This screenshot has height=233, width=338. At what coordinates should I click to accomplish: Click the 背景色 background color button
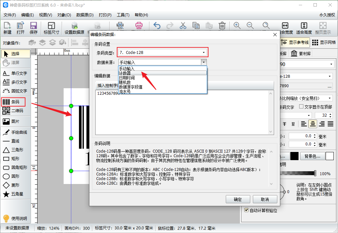(x=313, y=156)
